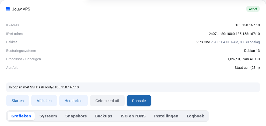The width and height of the screenshot is (266, 126).
Task: Go to the Snapshots tab
Action: pos(76,116)
